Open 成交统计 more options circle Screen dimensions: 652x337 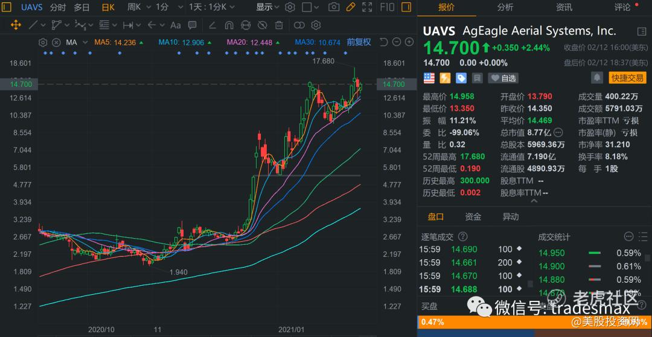click(x=628, y=236)
